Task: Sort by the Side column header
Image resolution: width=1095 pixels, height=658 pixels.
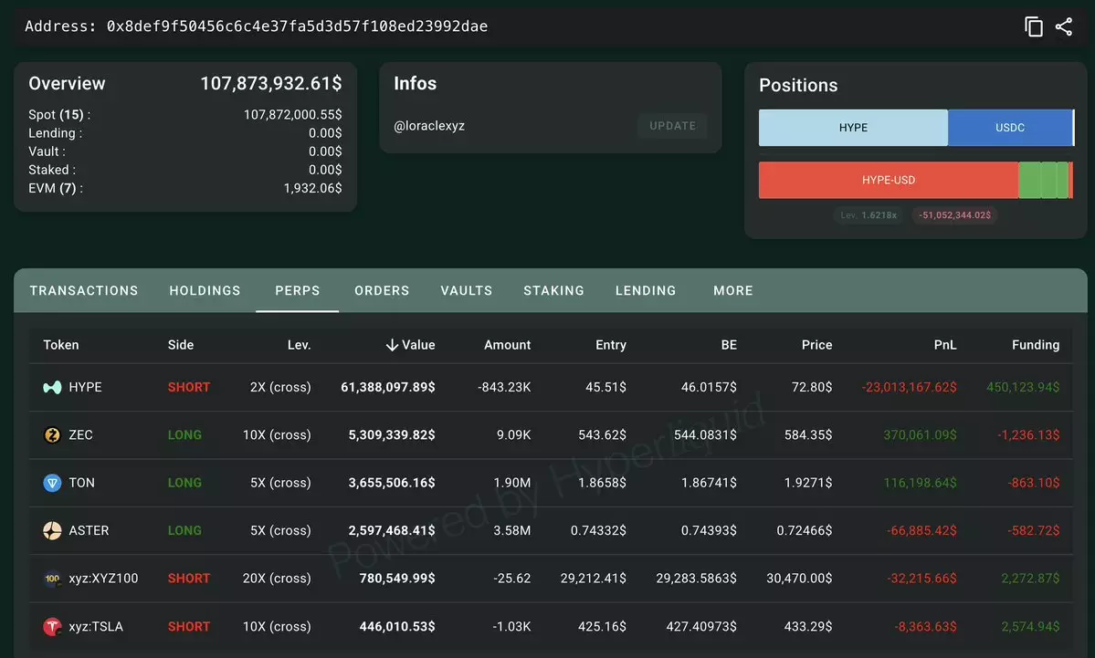Action: point(181,345)
